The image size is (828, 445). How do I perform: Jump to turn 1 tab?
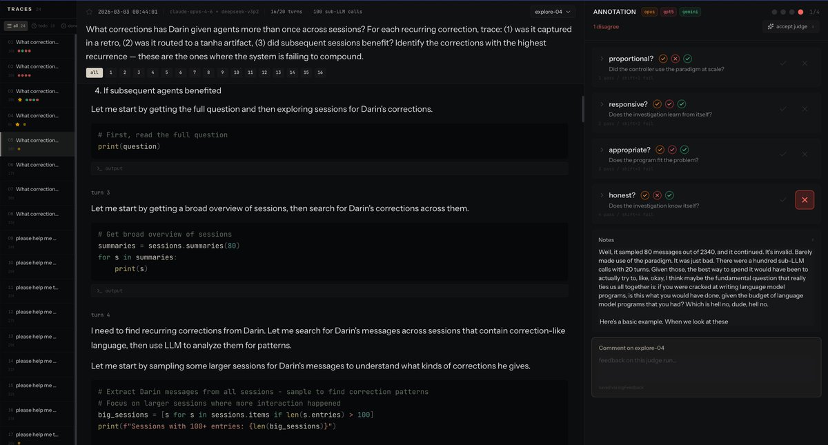click(x=110, y=72)
